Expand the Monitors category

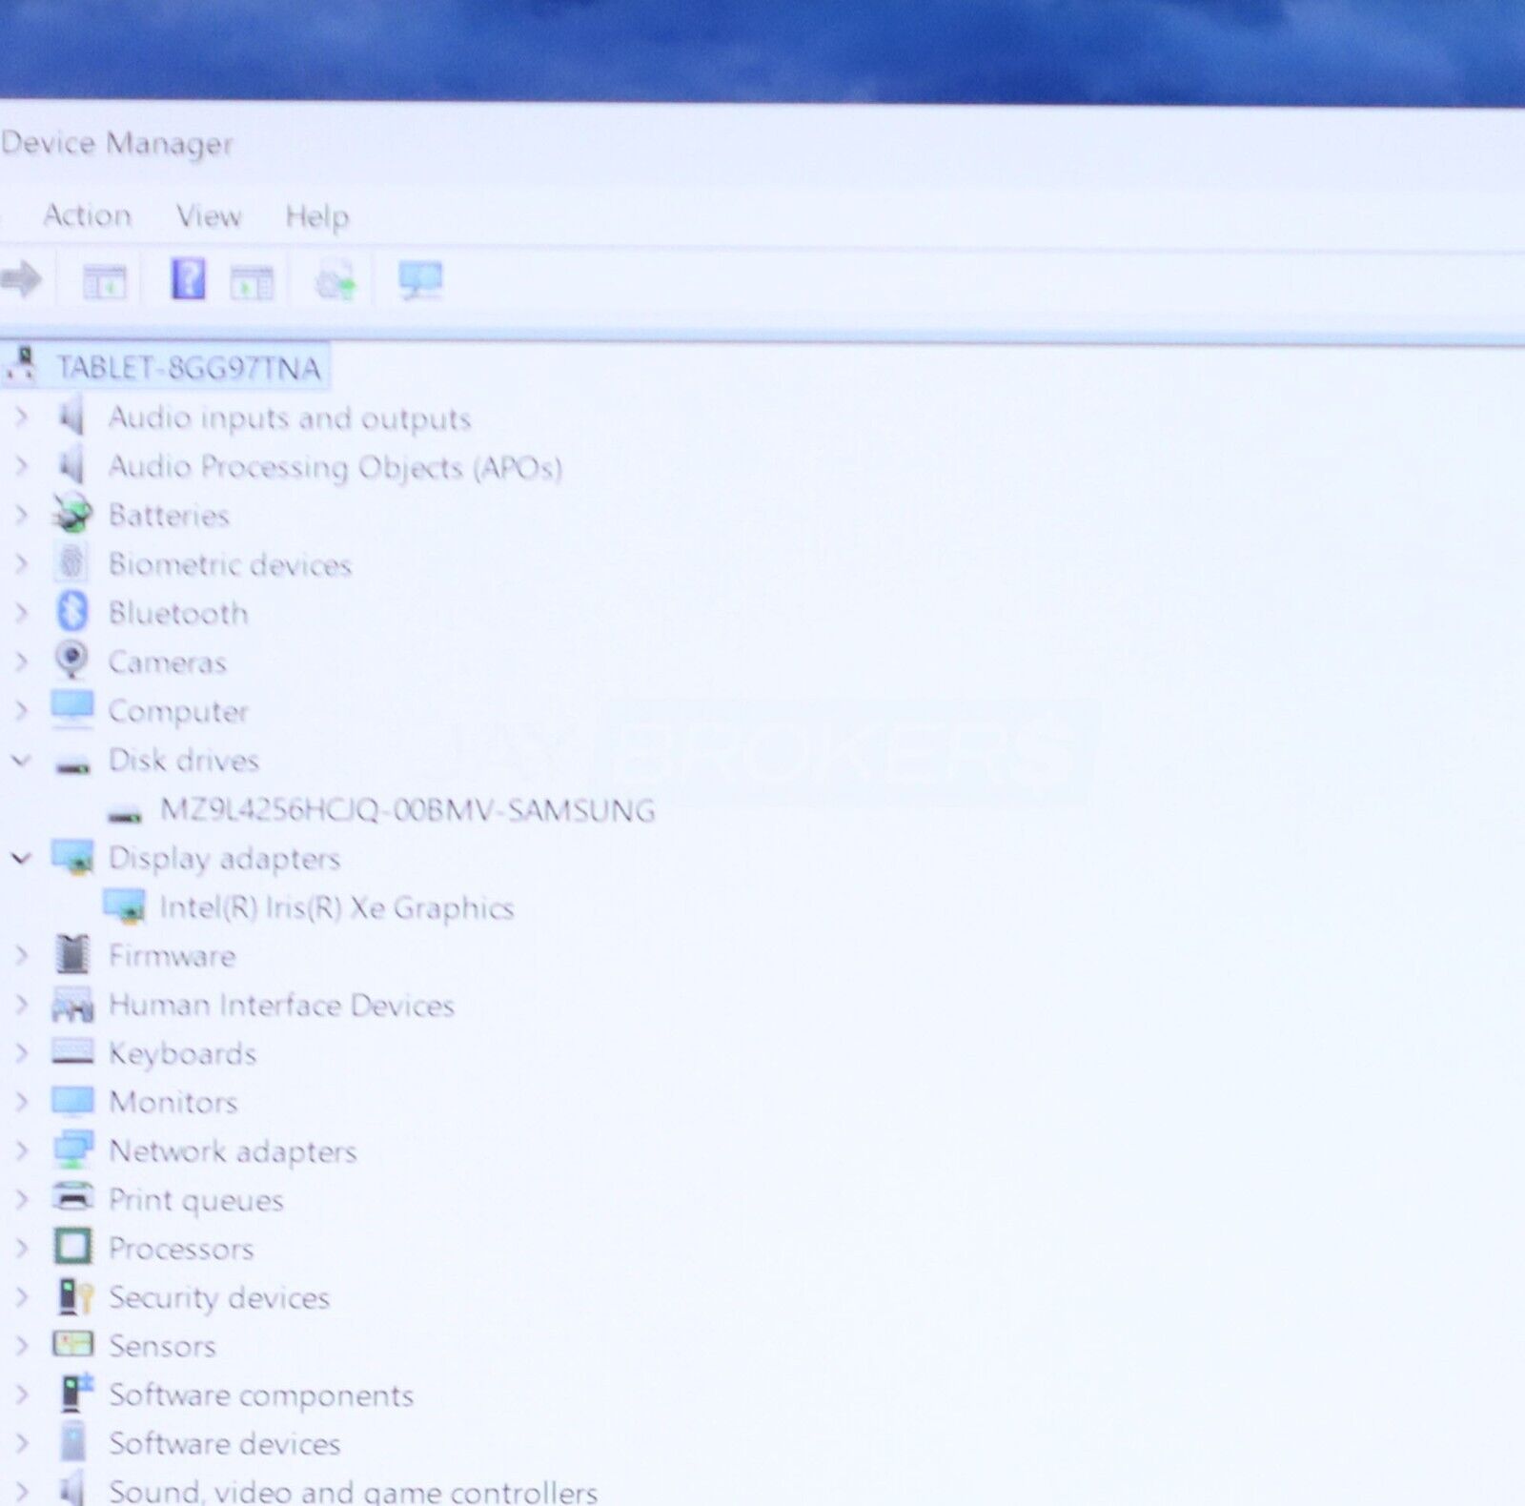tap(21, 1102)
